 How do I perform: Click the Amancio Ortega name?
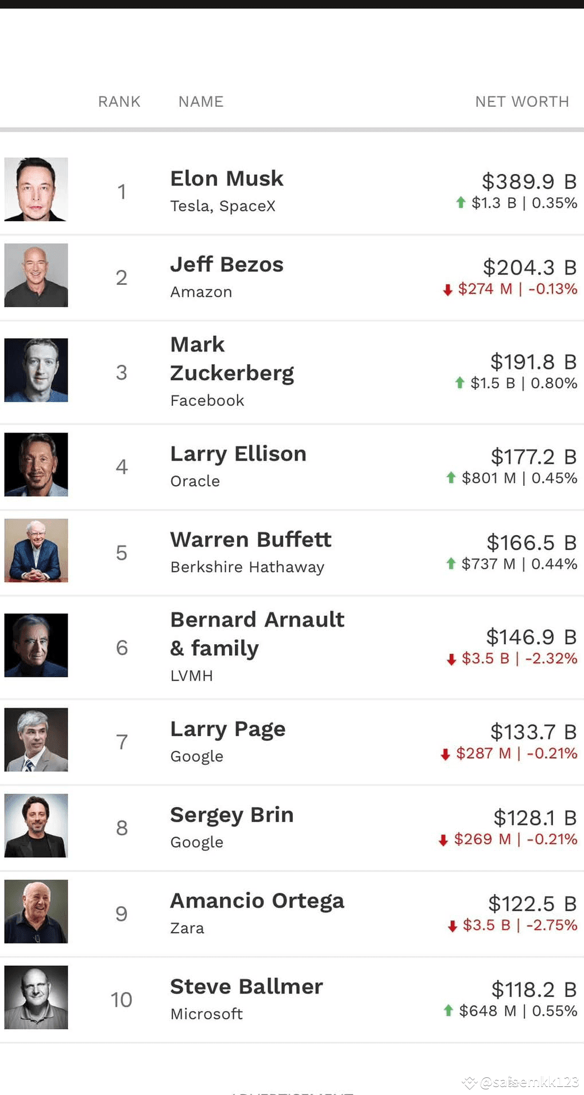(257, 901)
